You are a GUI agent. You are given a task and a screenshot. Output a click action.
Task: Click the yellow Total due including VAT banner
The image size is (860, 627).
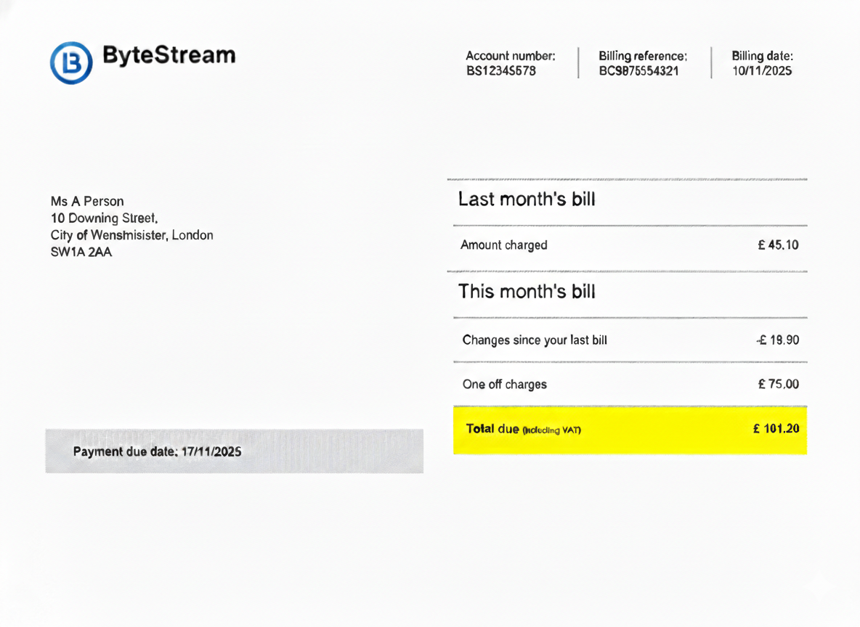point(629,430)
